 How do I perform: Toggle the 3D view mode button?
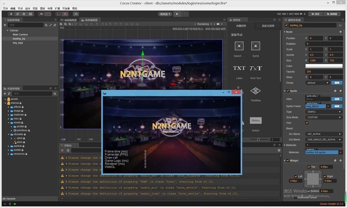click(x=75, y=14)
